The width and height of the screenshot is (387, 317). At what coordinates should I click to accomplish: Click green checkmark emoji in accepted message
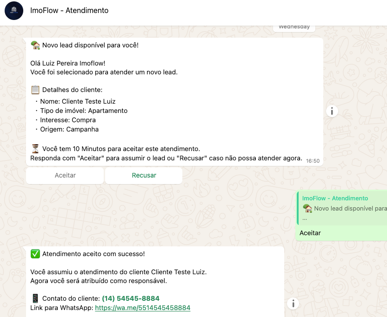[35, 254]
